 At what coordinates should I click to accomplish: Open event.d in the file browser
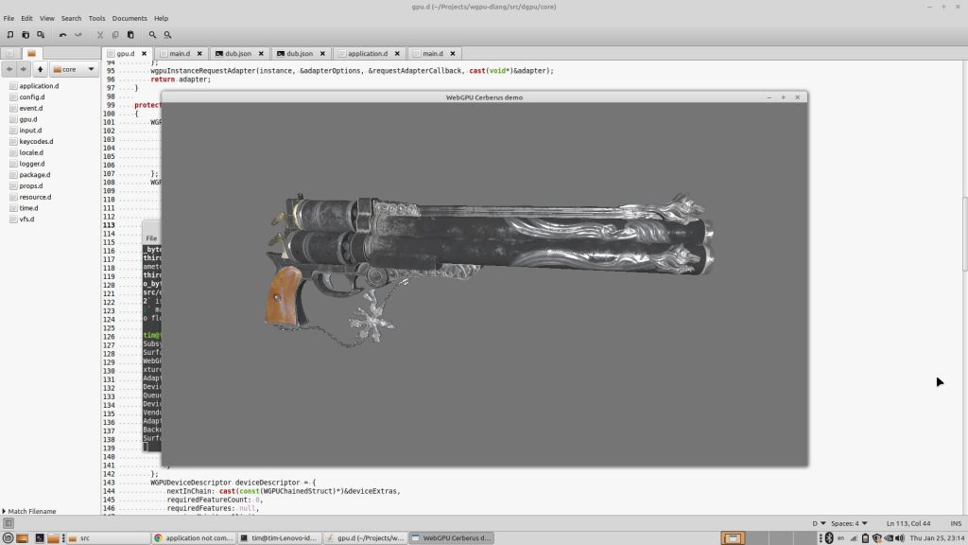tap(31, 108)
